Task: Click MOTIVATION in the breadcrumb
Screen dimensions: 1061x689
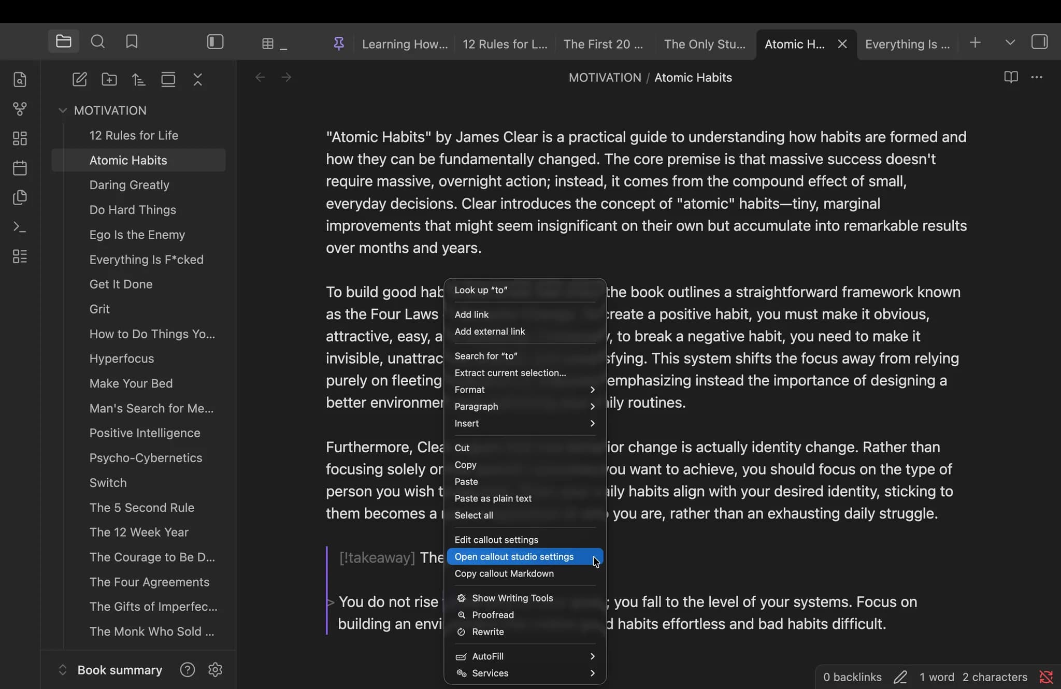Action: click(x=605, y=78)
